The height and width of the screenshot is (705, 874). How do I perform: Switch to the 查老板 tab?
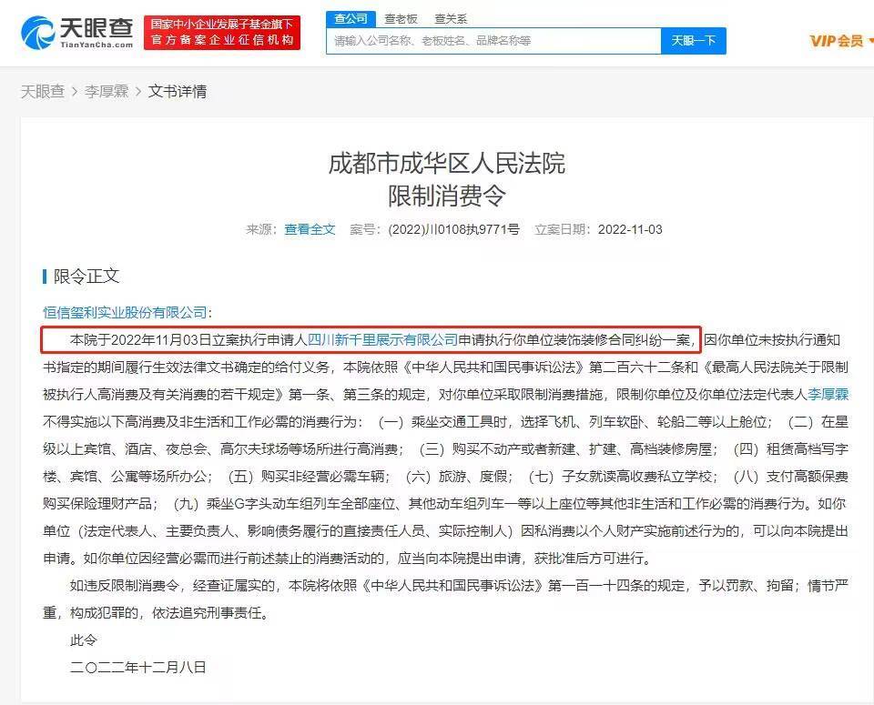[x=401, y=19]
